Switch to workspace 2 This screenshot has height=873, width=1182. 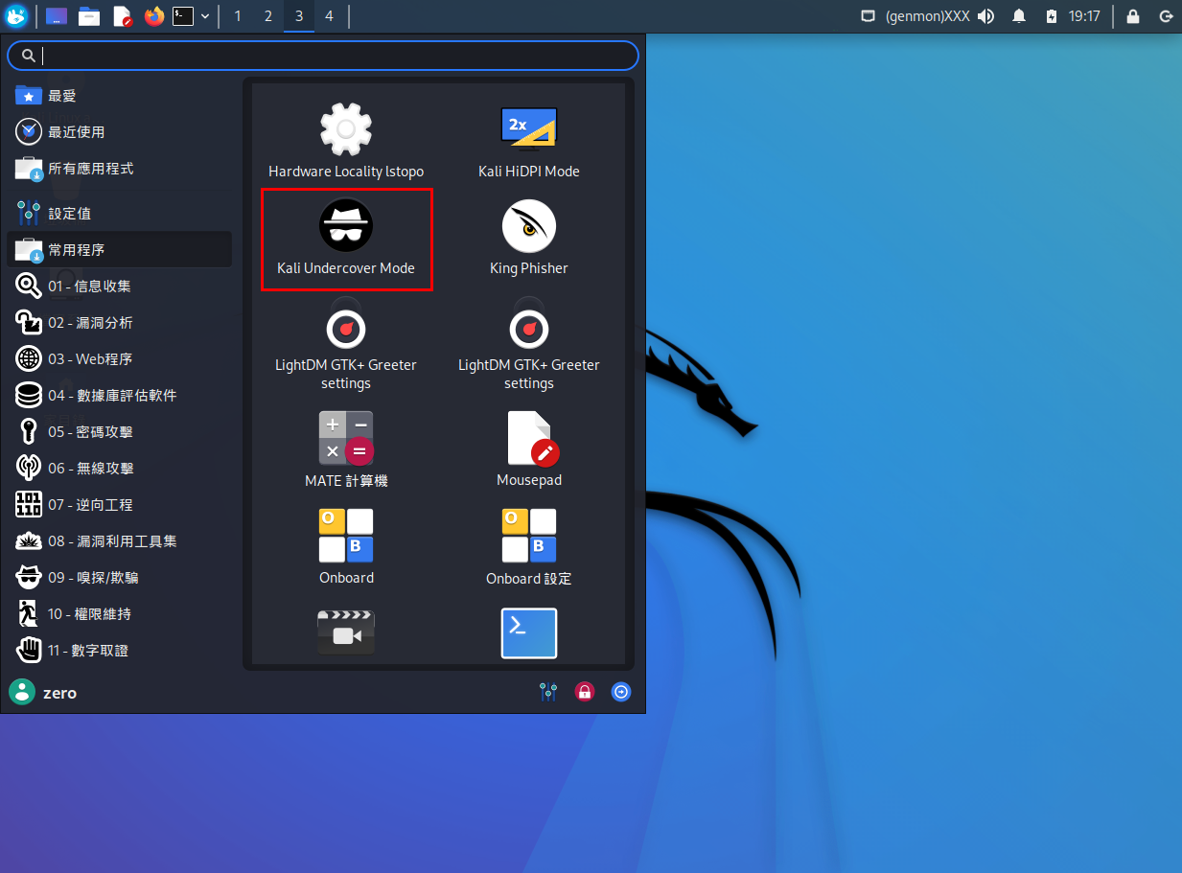point(267,16)
